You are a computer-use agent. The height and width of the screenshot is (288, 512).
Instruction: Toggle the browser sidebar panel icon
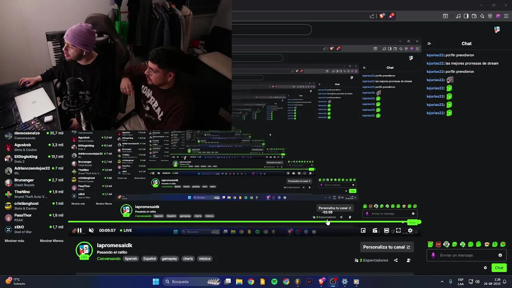(466, 16)
